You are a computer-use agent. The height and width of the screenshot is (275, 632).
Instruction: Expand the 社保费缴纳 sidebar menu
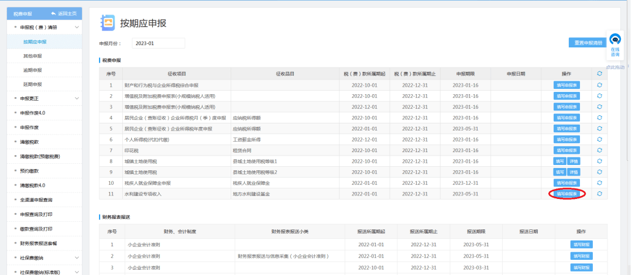pos(77,257)
